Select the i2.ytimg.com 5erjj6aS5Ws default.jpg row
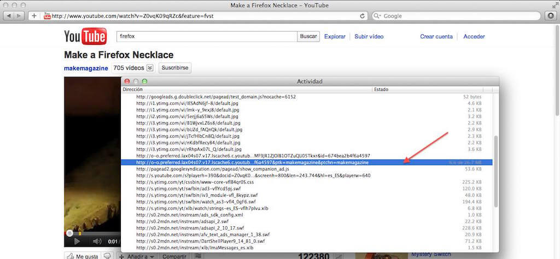Viewport: 560px width, 259px height. [x=307, y=116]
